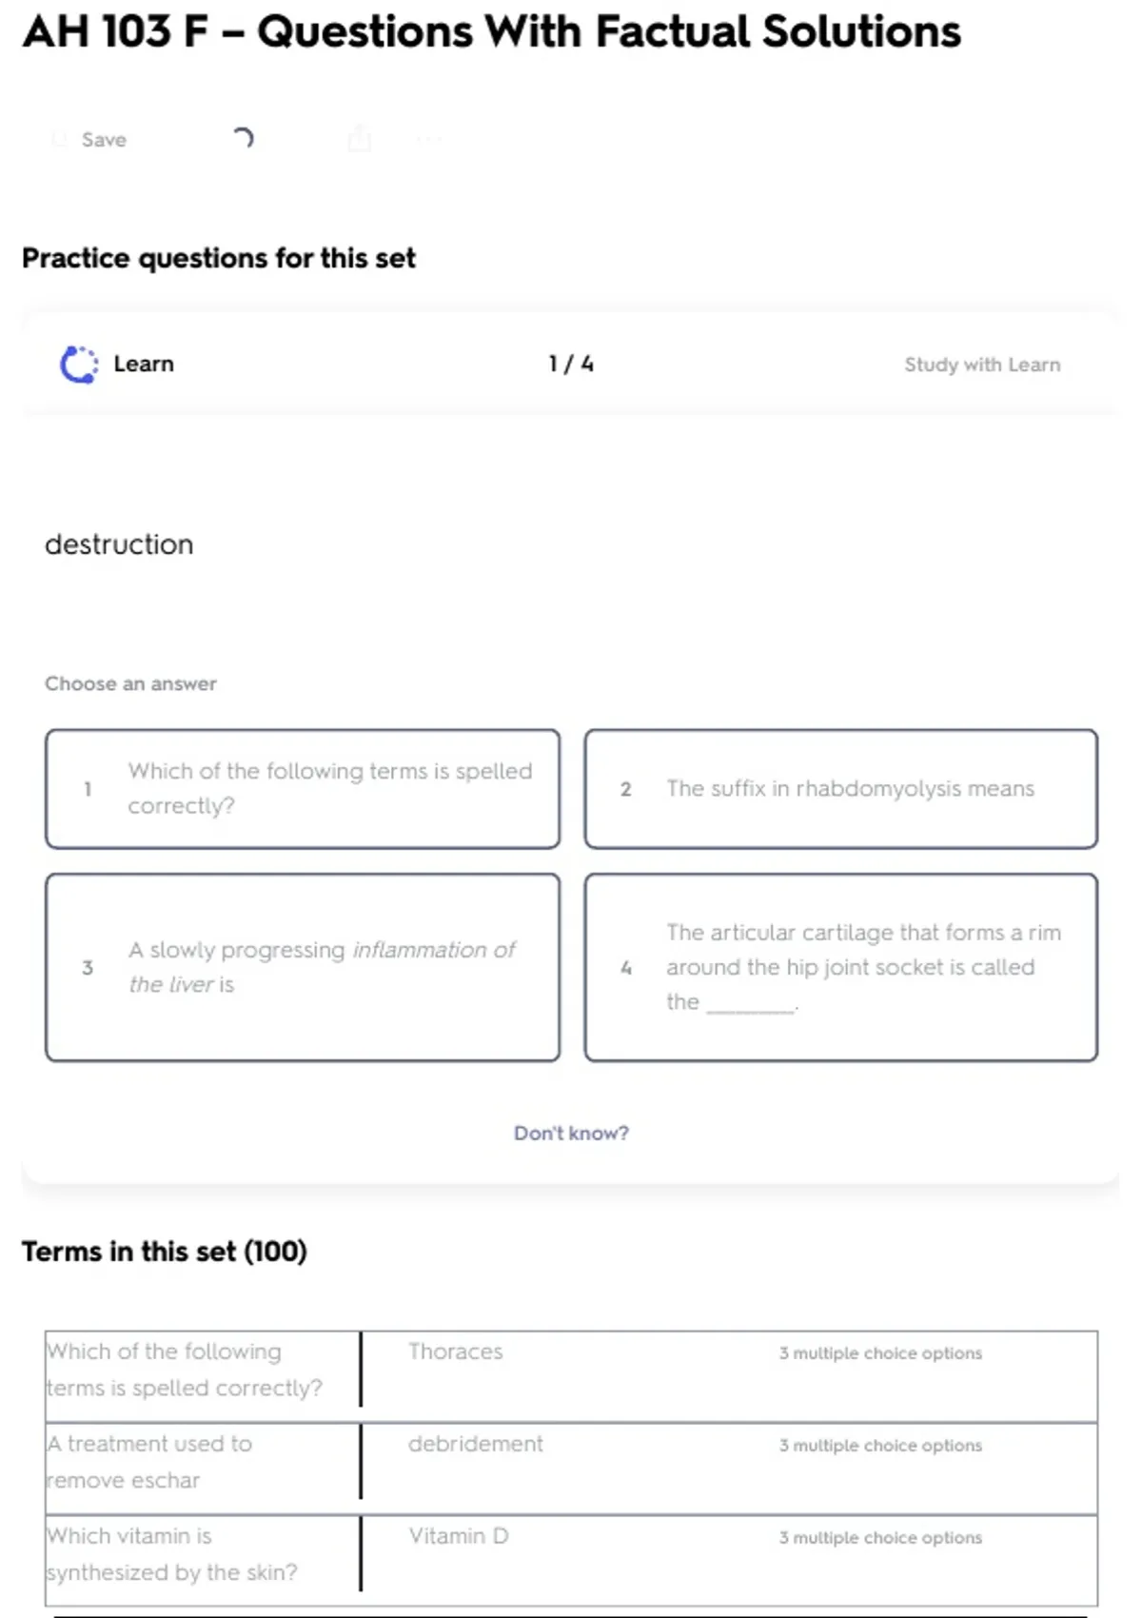Viewport: 1142px width, 1618px height.
Task: Click the 'A treatment used to remove eschar' question
Action: pyautogui.click(x=150, y=1462)
